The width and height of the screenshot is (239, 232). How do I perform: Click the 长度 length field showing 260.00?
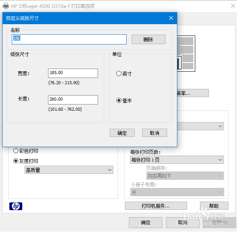pos(74,101)
